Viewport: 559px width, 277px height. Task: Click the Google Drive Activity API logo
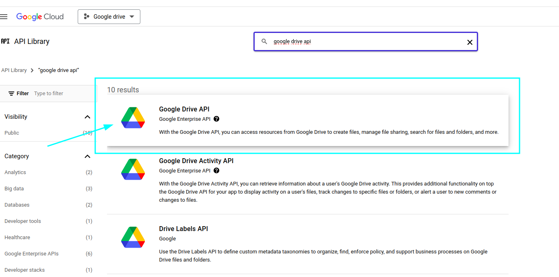(133, 170)
